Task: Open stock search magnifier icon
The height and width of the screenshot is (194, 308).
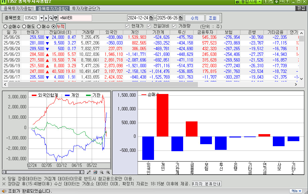Action: [51, 18]
